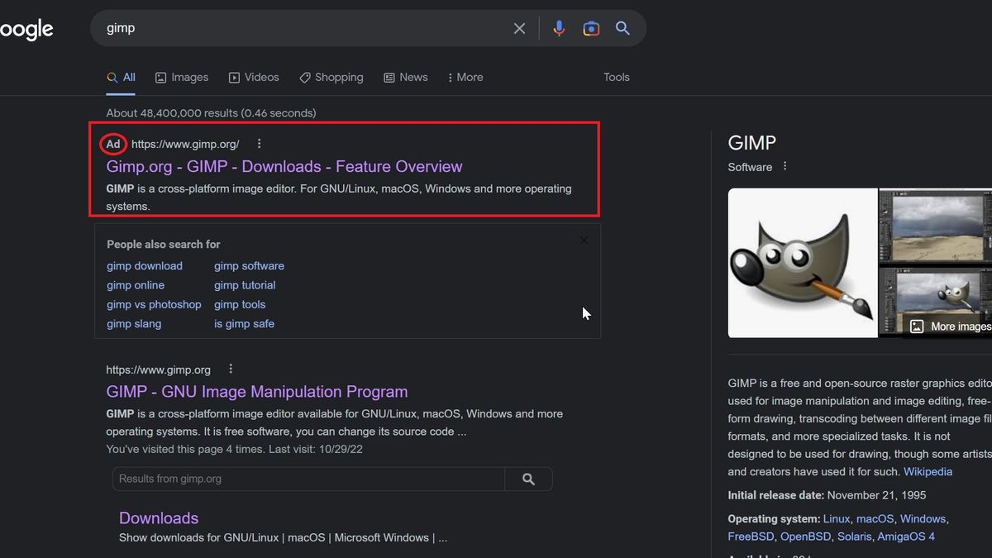Open Google Lens camera search
Viewport: 992px width, 558px height.
pyautogui.click(x=590, y=27)
